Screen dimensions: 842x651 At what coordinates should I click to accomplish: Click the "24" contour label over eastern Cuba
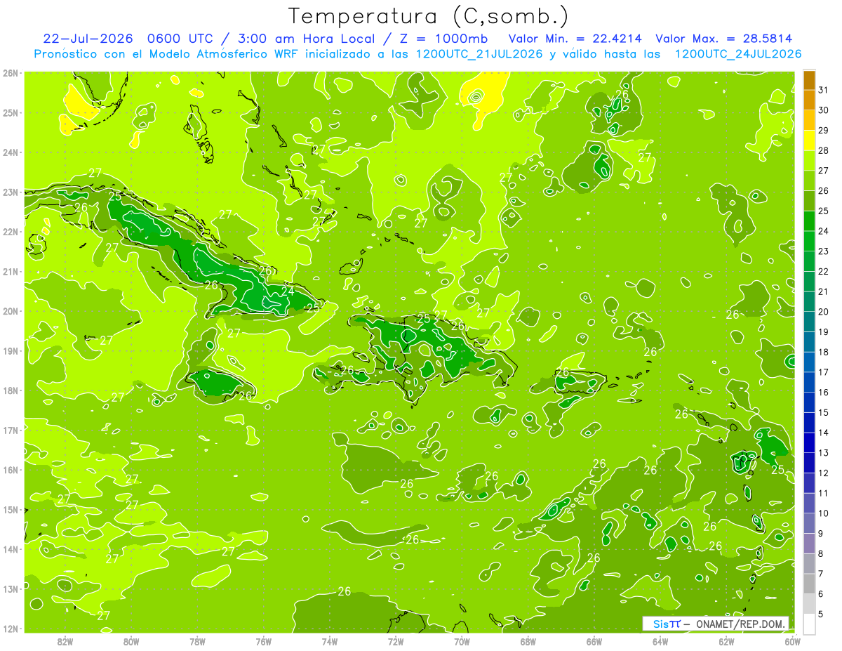[x=288, y=290]
